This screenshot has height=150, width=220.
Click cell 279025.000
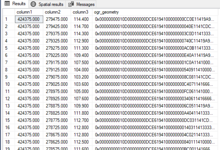(x=57, y=84)
